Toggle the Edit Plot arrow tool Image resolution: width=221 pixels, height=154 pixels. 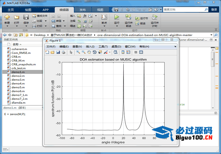(x=71, y=52)
